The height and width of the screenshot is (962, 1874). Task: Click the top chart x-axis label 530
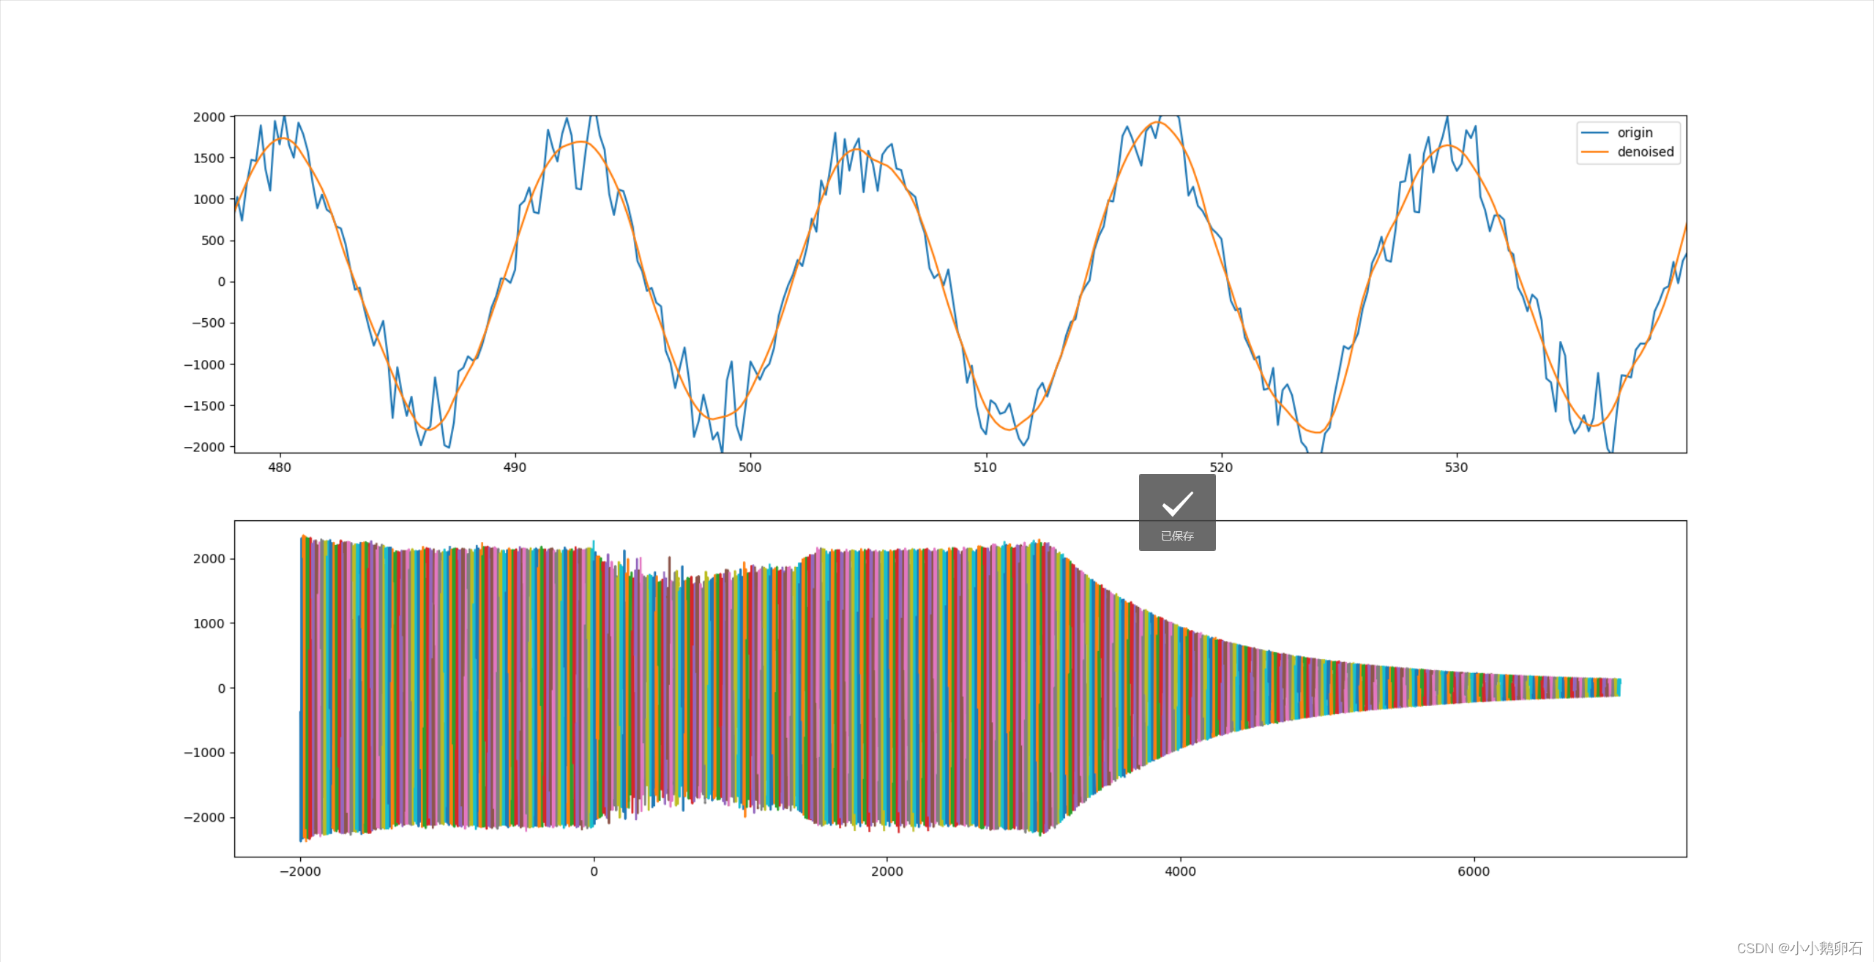click(x=1456, y=467)
